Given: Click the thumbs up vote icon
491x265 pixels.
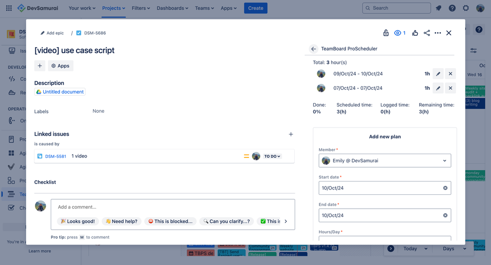Looking at the screenshot, I should 415,33.
